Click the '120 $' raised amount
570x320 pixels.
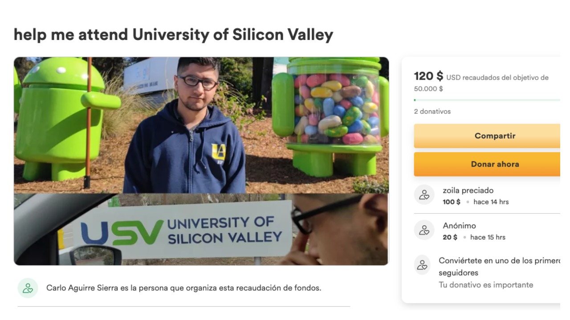tap(428, 76)
